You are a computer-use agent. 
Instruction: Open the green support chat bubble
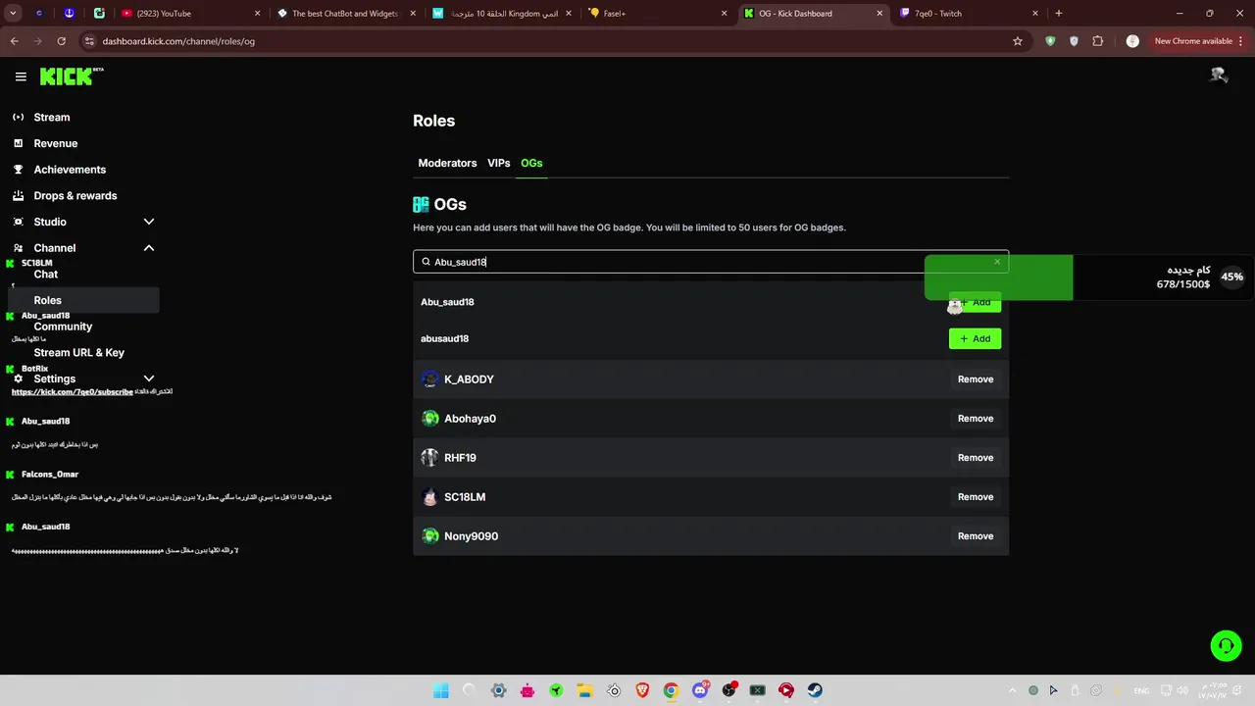click(x=1226, y=645)
